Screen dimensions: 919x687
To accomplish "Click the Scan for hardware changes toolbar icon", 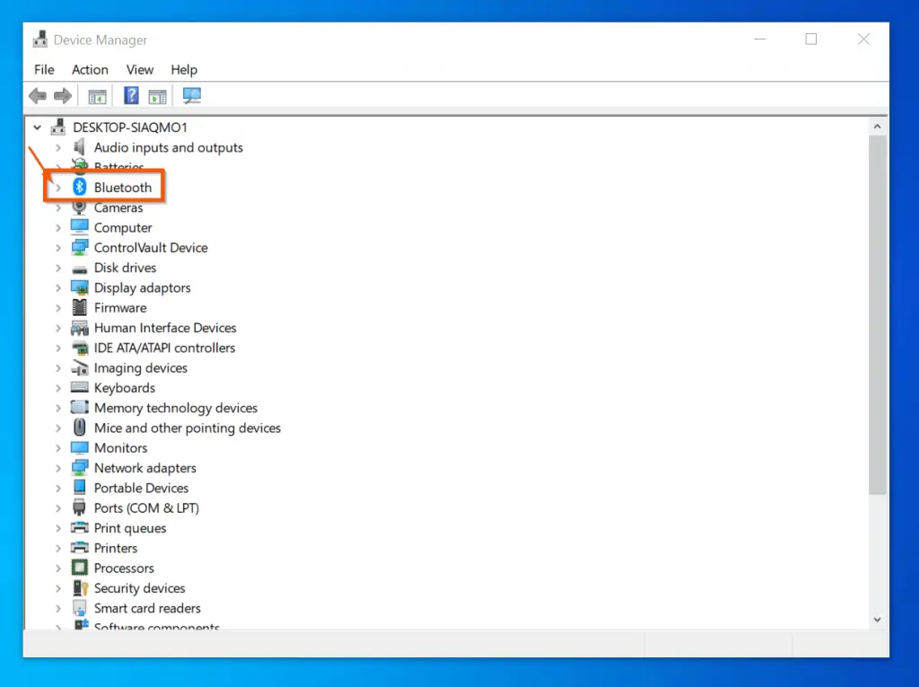I will [191, 95].
